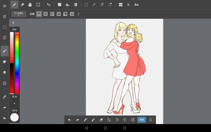Choose the Bucket fill tool
The image size is (211, 132).
(67, 4)
